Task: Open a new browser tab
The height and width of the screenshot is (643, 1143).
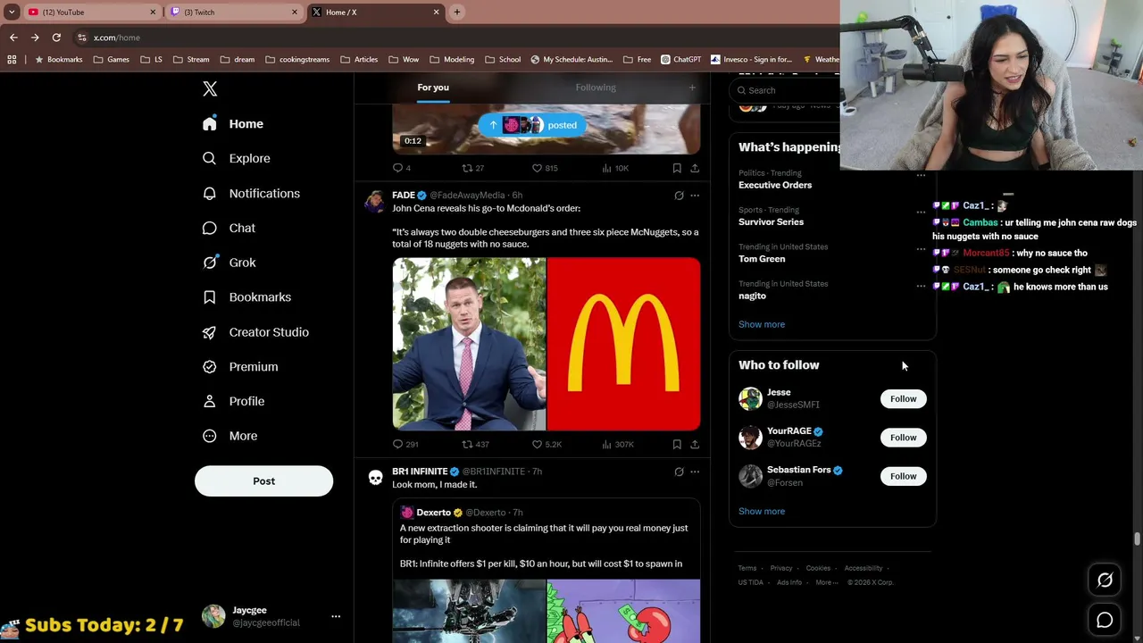Action: point(457,13)
